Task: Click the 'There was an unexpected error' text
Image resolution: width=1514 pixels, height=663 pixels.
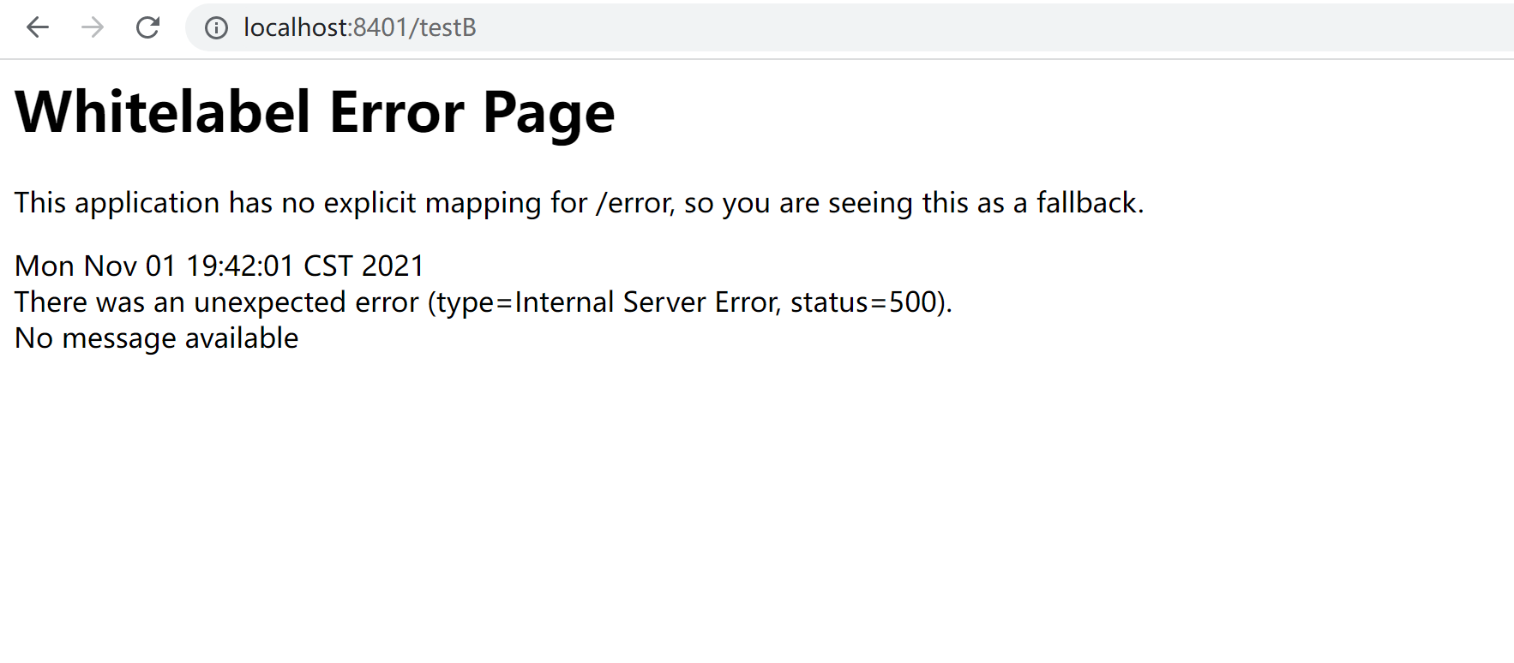Action: 217,302
